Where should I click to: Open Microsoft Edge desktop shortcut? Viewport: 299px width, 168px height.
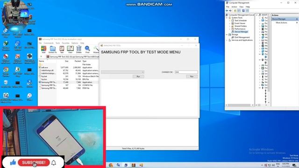6,32
